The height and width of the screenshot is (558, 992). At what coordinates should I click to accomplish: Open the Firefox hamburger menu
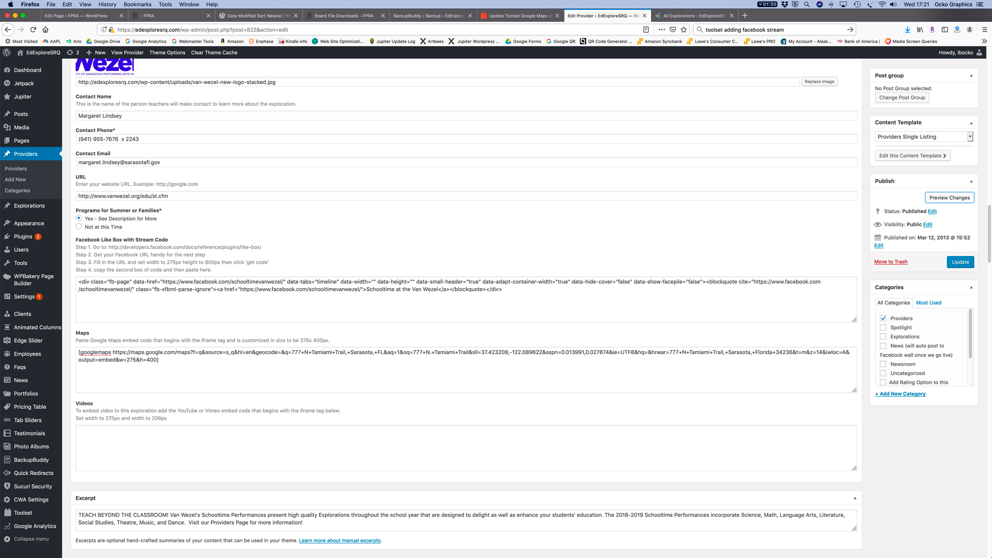point(985,30)
